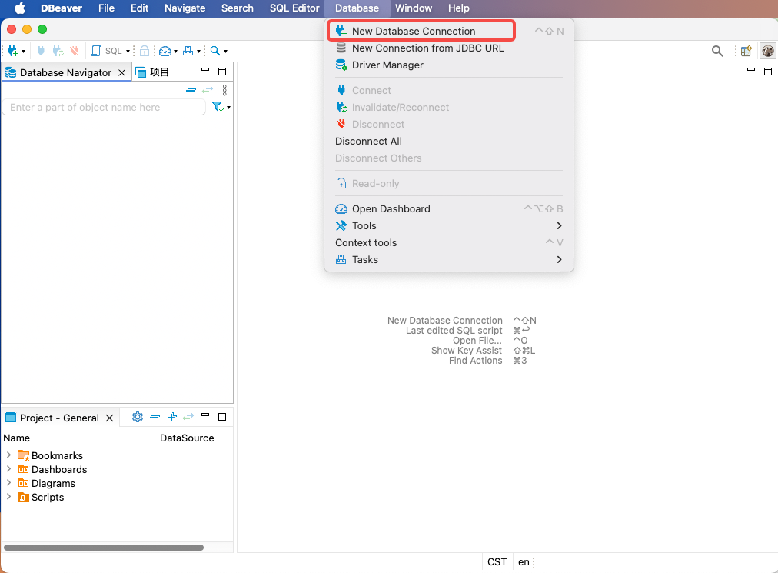
Task: Open the filter dropdown arrow in navigator
Action: [228, 108]
